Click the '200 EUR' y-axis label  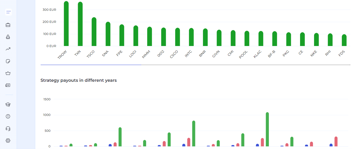coord(50,22)
